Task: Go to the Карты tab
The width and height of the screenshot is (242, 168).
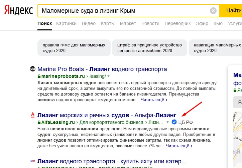Action: pyautogui.click(x=108, y=23)
